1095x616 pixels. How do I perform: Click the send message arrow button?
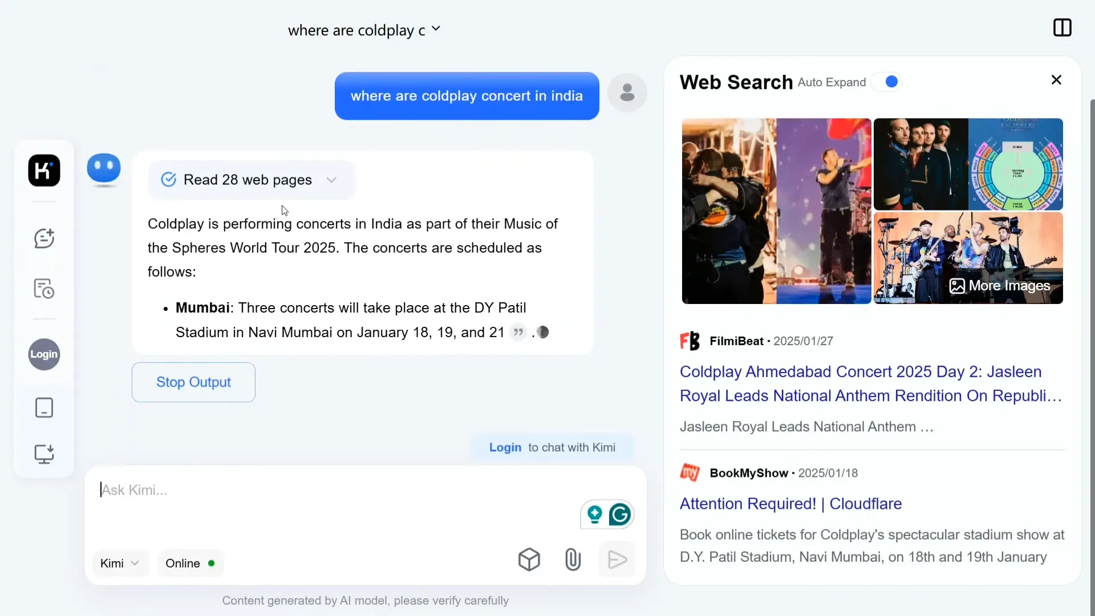point(617,560)
